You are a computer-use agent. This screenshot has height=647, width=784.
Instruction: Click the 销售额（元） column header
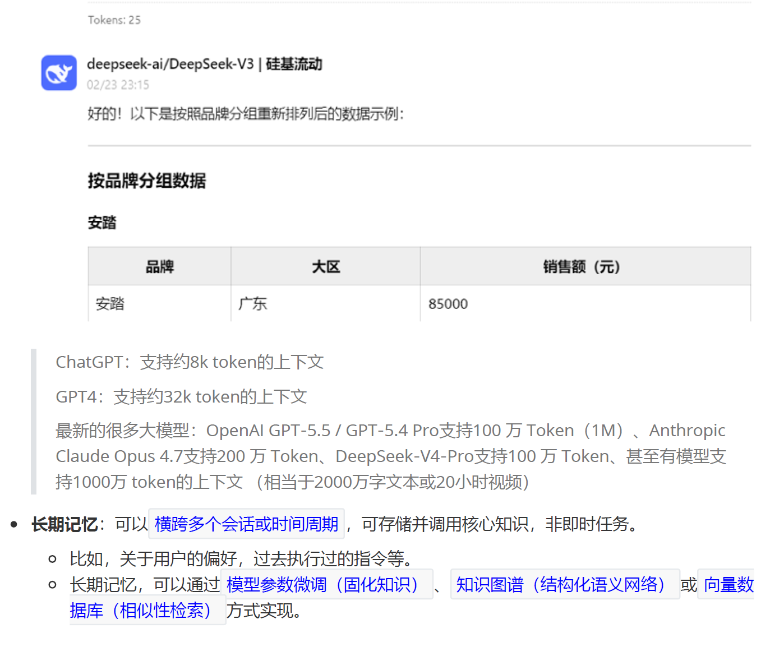[585, 266]
